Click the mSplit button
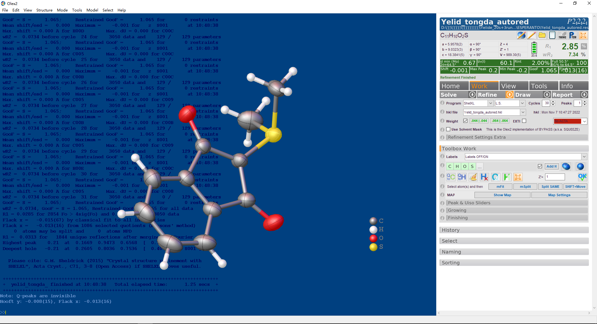The image size is (597, 324). pos(525,187)
